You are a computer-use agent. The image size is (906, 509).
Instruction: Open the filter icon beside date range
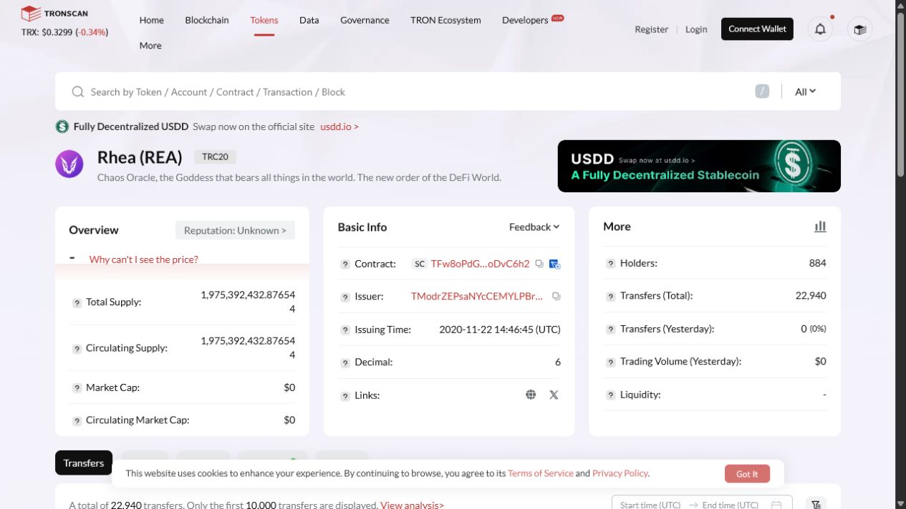816,503
